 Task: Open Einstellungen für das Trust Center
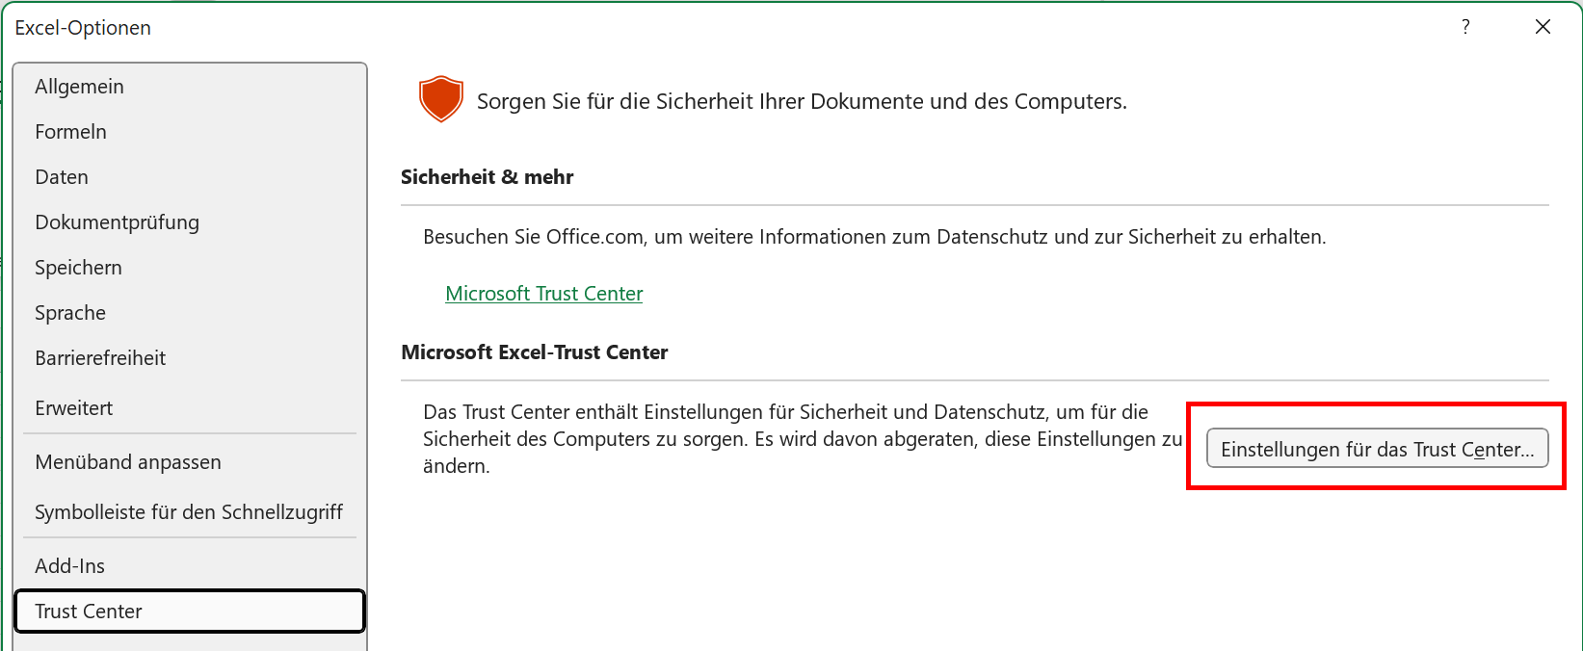[1377, 449]
